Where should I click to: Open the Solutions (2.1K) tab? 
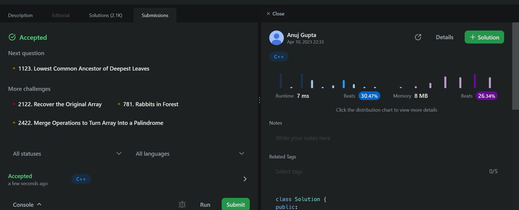106,15
